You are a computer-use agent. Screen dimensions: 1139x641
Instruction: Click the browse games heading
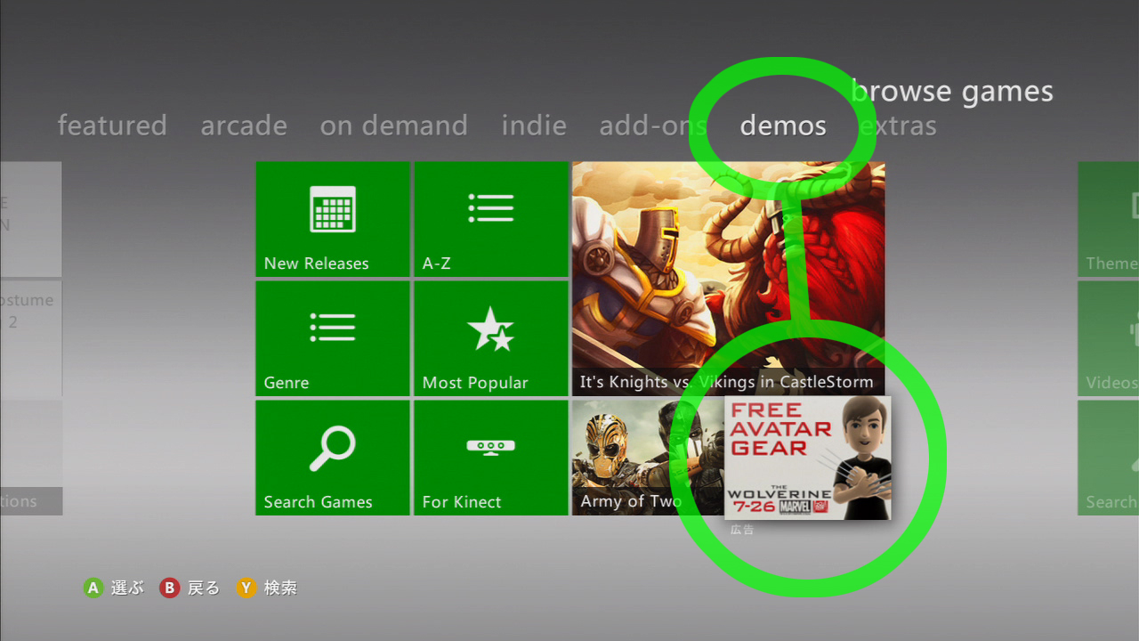(952, 92)
